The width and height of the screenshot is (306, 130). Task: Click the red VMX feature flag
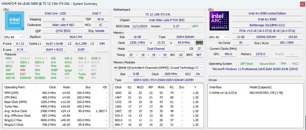tap(23, 70)
